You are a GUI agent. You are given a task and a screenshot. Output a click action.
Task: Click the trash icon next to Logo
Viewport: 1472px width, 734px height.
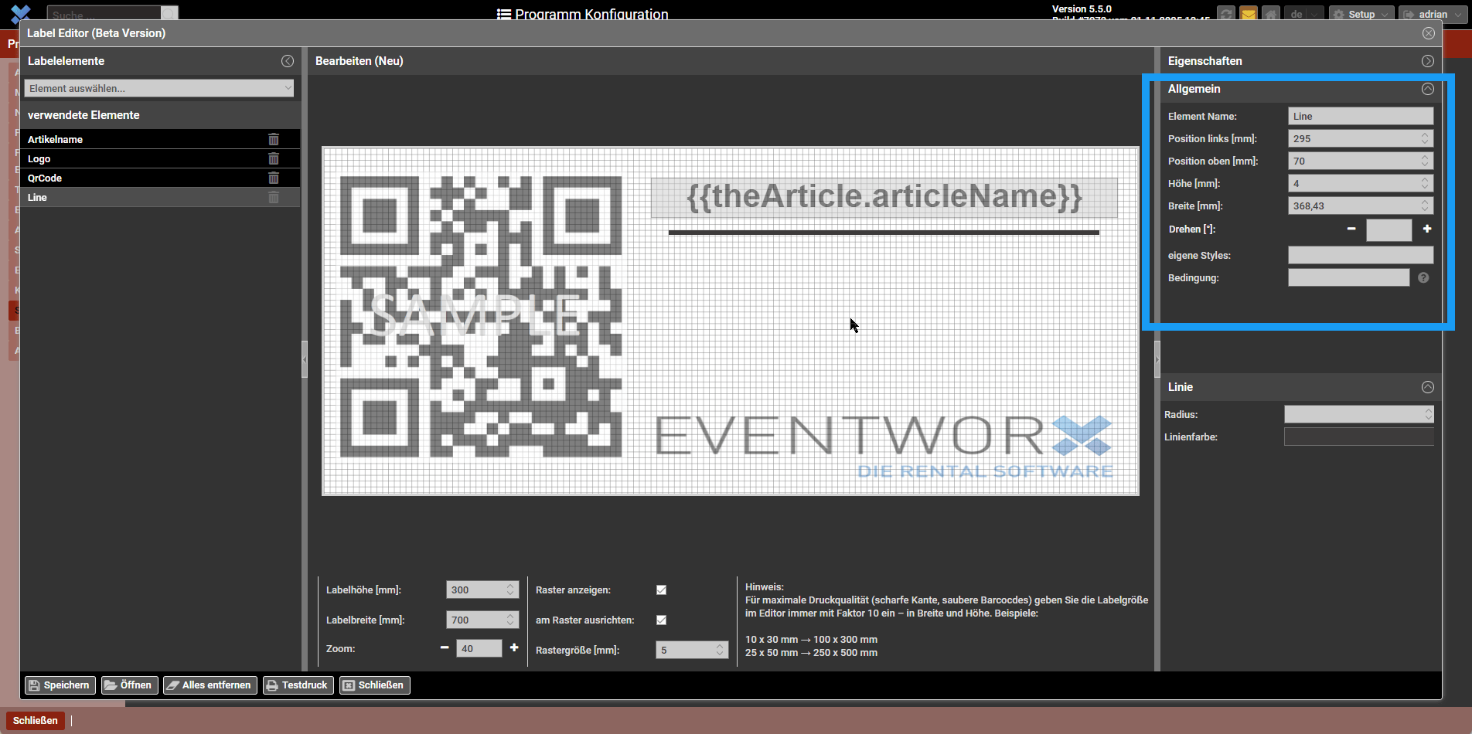click(274, 158)
